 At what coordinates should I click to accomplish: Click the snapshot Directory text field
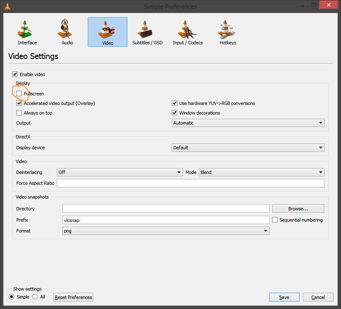pos(166,208)
